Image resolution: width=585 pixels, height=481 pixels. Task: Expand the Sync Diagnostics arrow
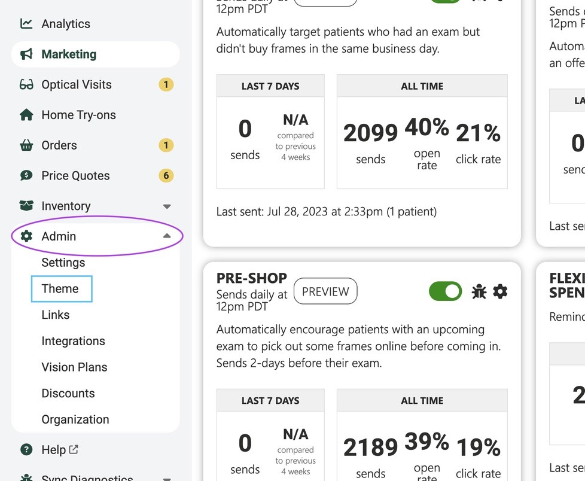pos(167,479)
